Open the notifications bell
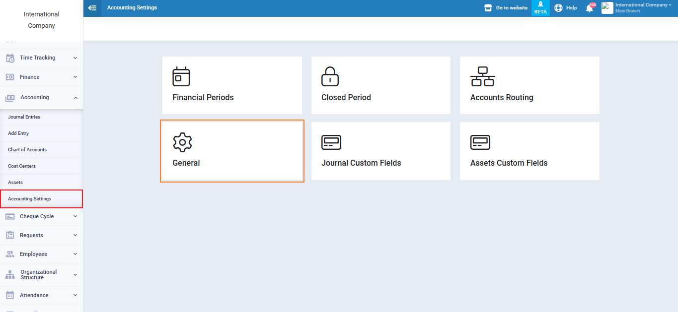Image resolution: width=678 pixels, height=312 pixels. pos(590,8)
